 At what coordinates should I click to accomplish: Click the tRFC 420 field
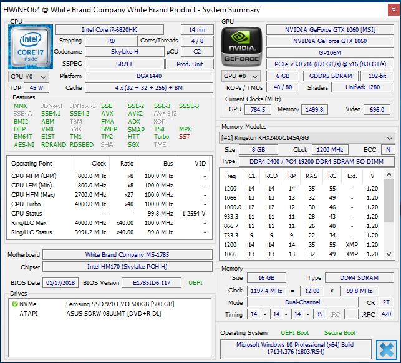tap(386, 314)
